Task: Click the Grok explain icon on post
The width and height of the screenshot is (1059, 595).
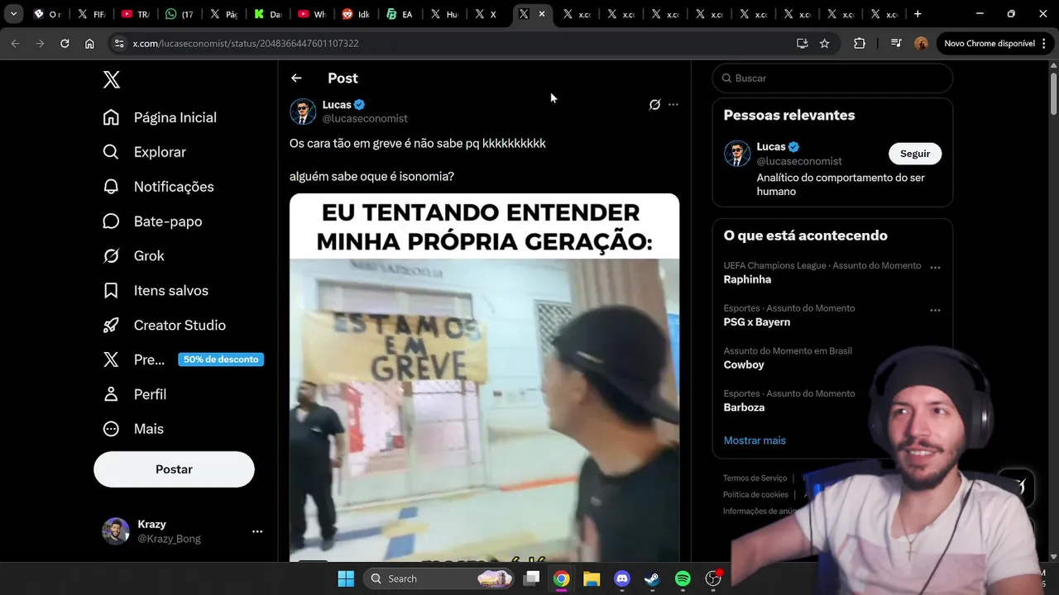Action: 654,104
